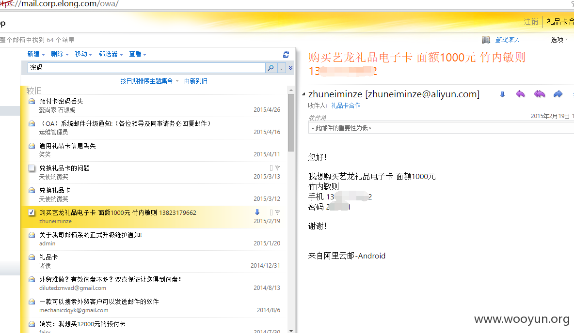Click envelope icon of 外贸难做 email
Screen dimensions: 574x333
click(x=32, y=280)
